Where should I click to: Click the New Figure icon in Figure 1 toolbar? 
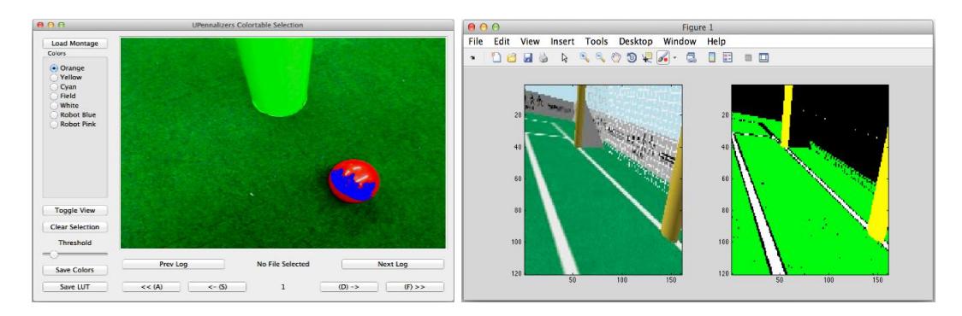point(496,58)
